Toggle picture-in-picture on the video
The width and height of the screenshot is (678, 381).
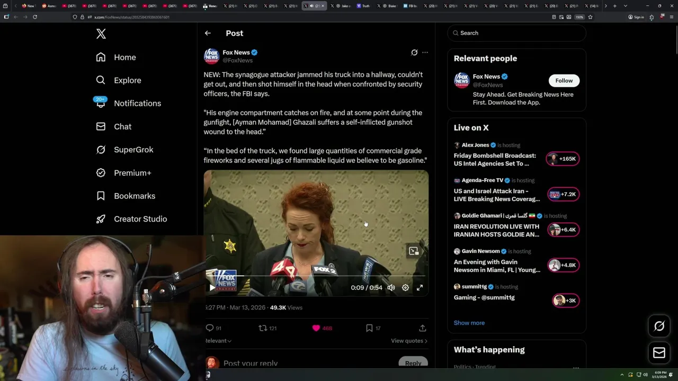(414, 251)
